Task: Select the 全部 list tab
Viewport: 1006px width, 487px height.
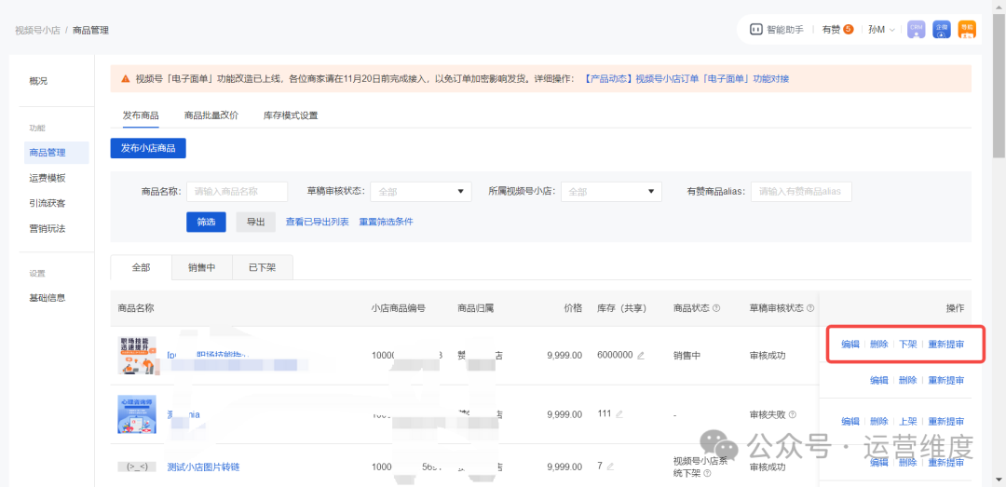Action: (x=142, y=267)
